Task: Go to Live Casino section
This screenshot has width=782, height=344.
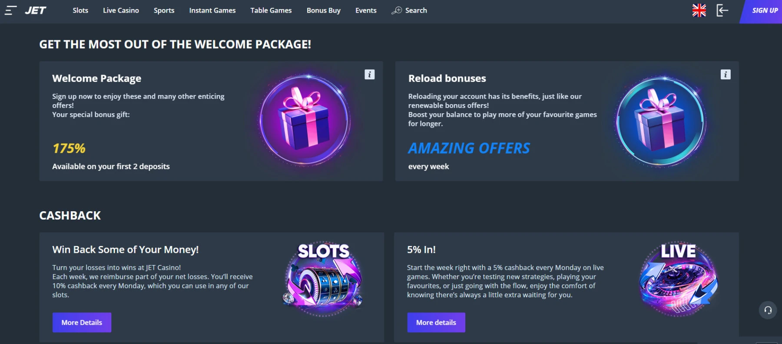Action: (121, 10)
